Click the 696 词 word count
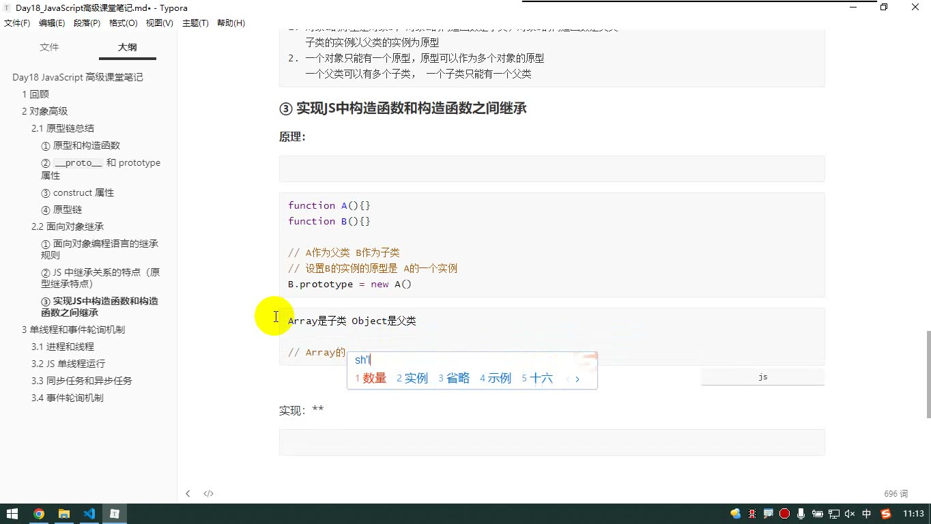This screenshot has height=524, width=931. click(896, 493)
